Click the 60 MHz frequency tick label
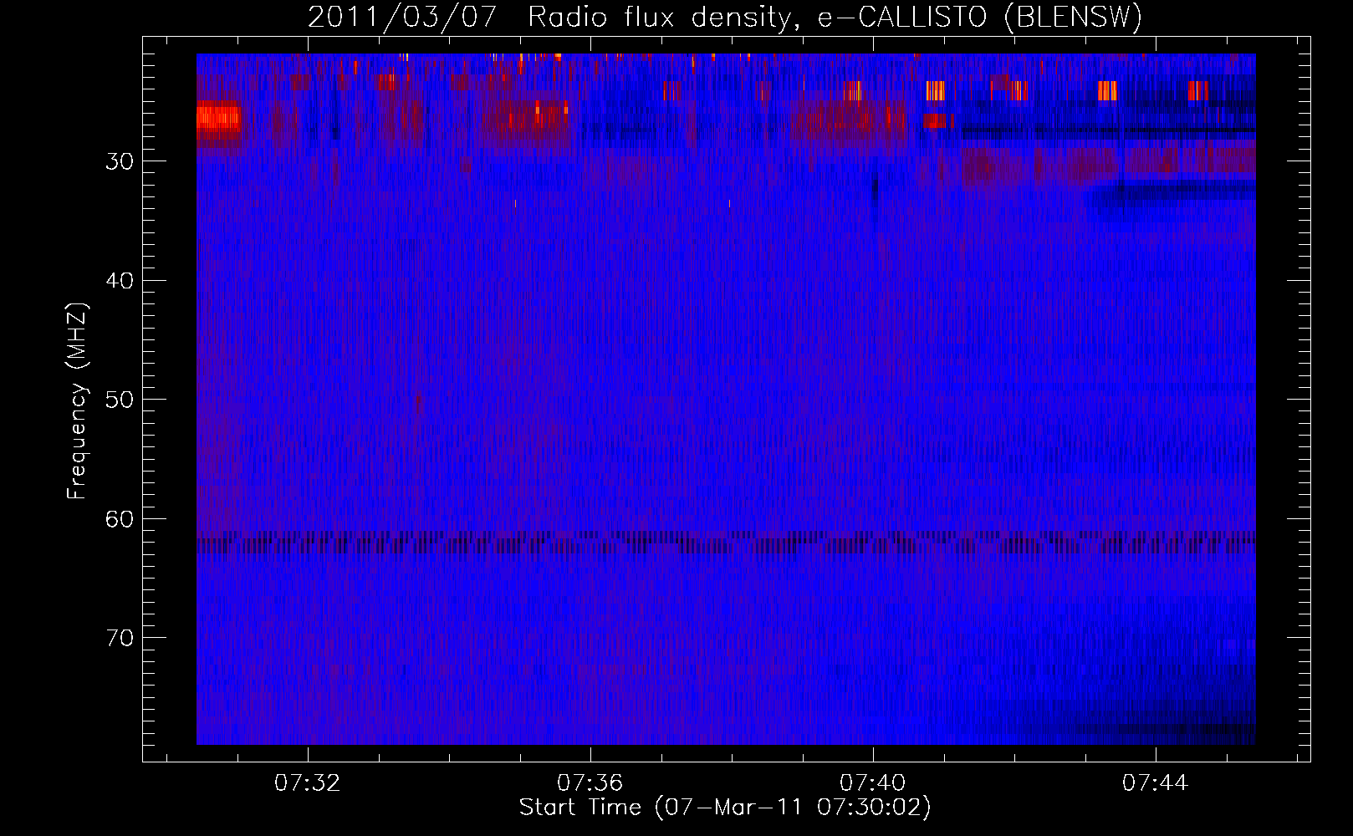Screen dimensions: 1353x836 (x=120, y=519)
